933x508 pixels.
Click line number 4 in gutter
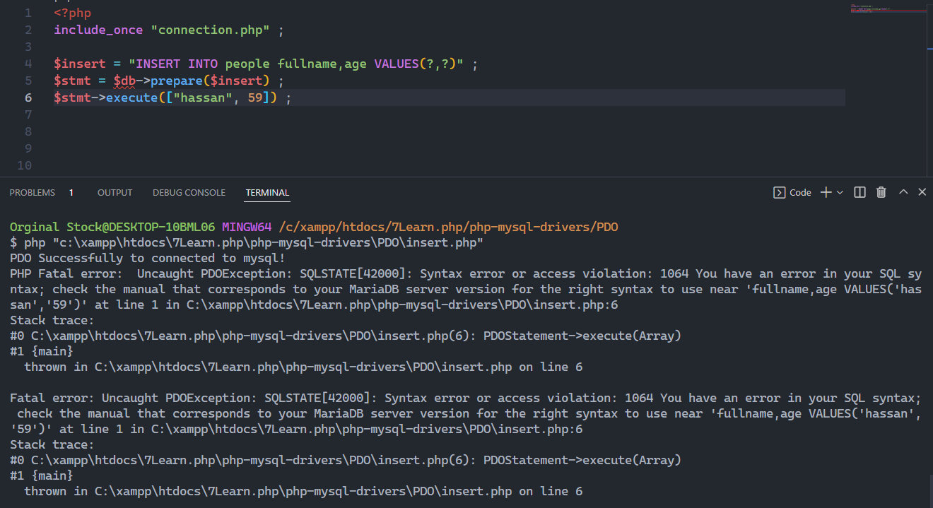pos(28,64)
